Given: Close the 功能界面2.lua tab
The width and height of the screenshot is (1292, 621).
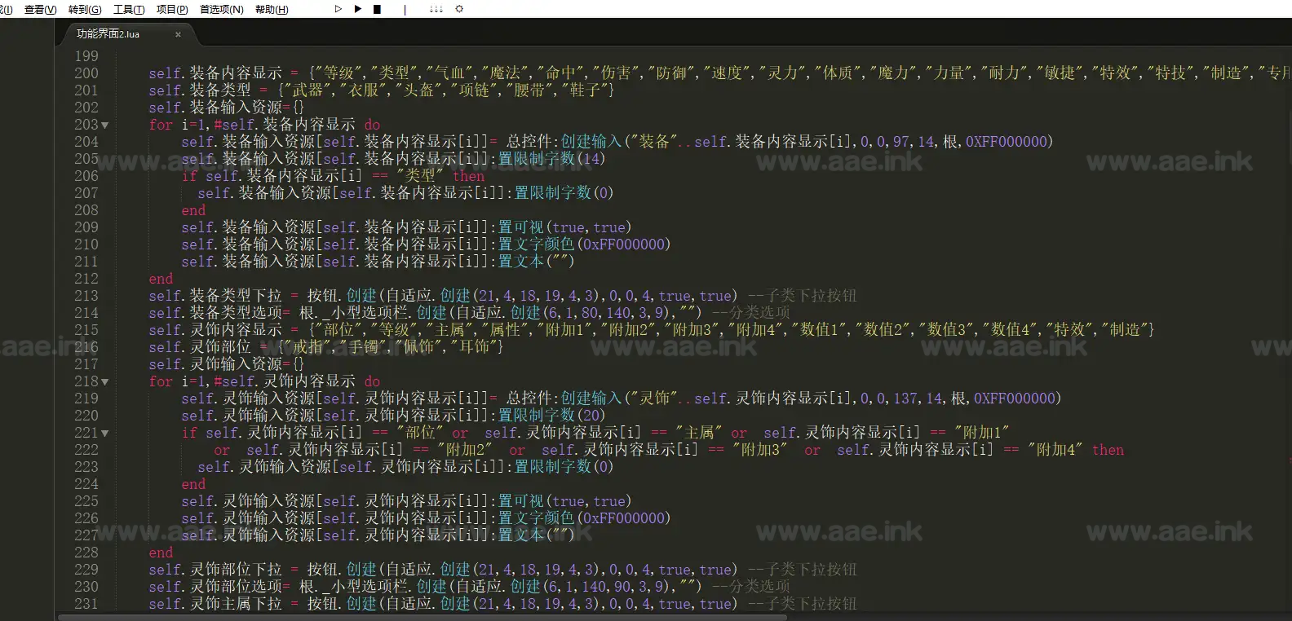Looking at the screenshot, I should (178, 34).
